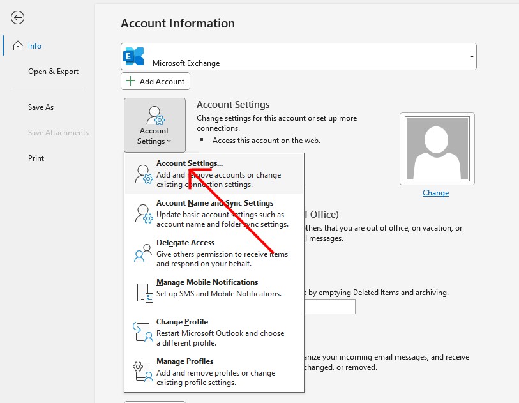Open the Open & Export tab
519x403 pixels.
53,72
